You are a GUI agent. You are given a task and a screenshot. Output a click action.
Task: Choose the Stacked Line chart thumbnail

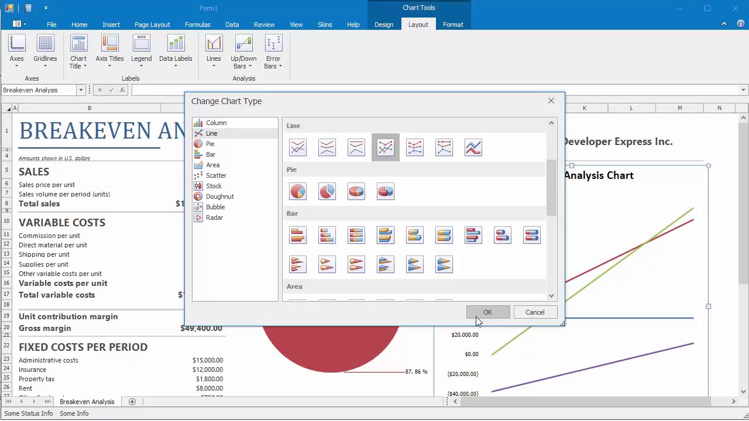point(327,147)
